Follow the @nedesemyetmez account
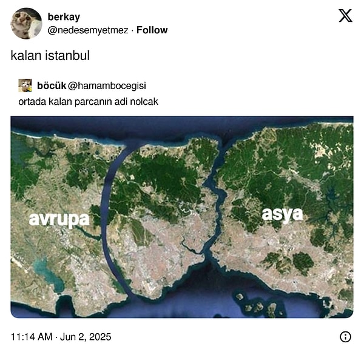 coord(152,30)
